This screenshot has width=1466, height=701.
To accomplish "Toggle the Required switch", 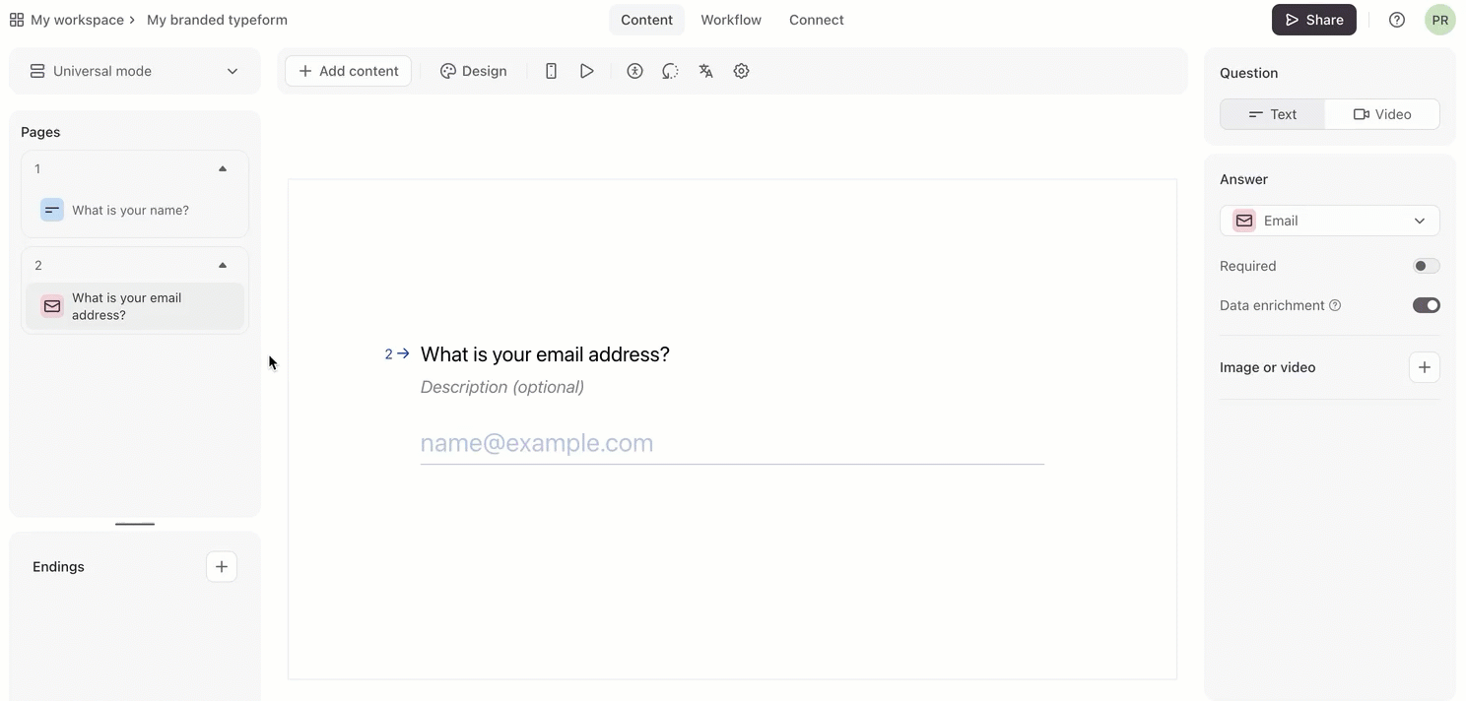I will (1427, 266).
